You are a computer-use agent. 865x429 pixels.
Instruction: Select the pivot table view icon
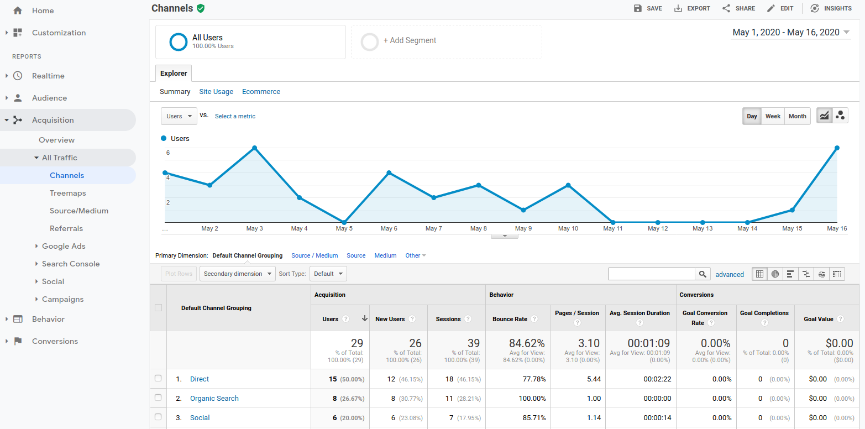(x=837, y=274)
